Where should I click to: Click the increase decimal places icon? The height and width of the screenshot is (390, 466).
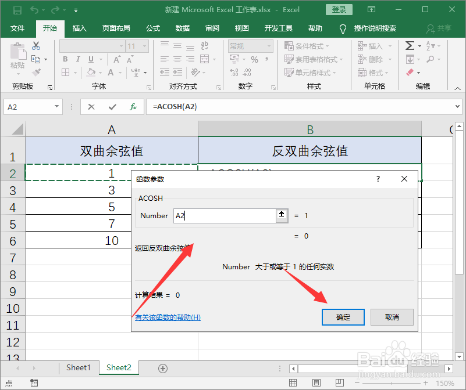pyautogui.click(x=235, y=72)
